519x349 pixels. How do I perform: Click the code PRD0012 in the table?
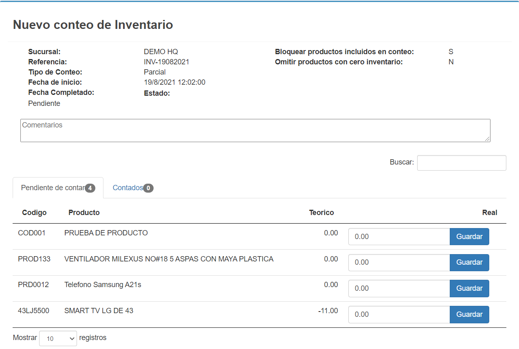coord(33,284)
